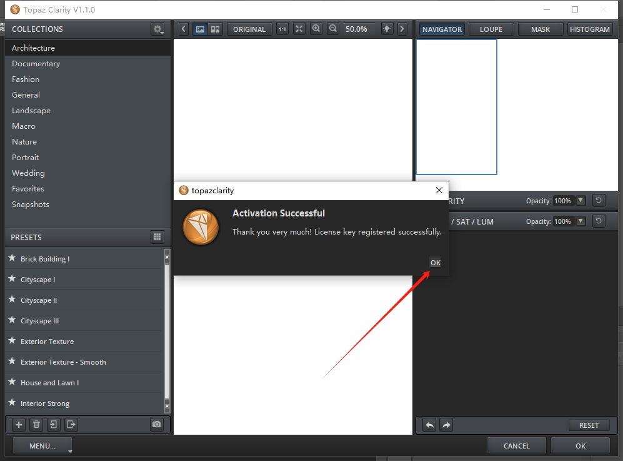Select the Portrait collection
Viewport: 623px width, 461px height.
pyautogui.click(x=88, y=158)
